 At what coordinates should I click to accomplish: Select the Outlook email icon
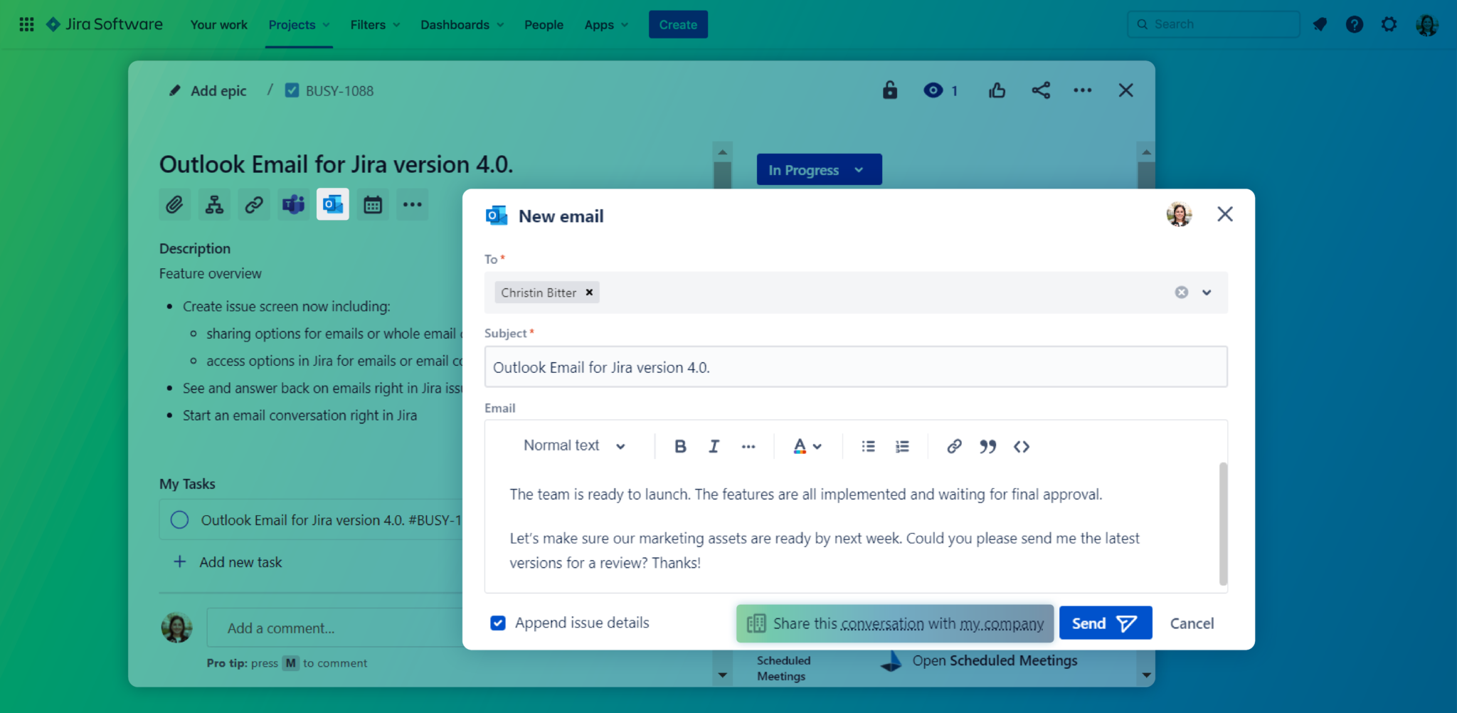332,204
